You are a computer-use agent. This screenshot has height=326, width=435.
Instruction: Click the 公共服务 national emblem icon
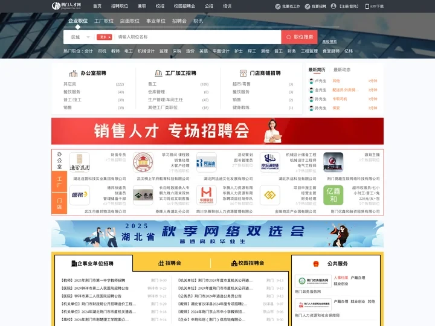pos(316,264)
